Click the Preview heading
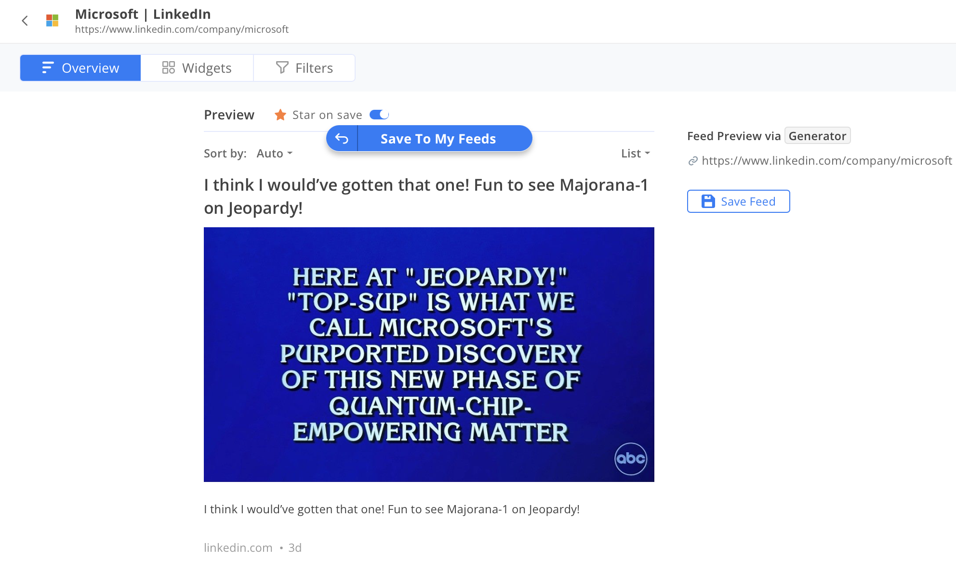 click(229, 115)
